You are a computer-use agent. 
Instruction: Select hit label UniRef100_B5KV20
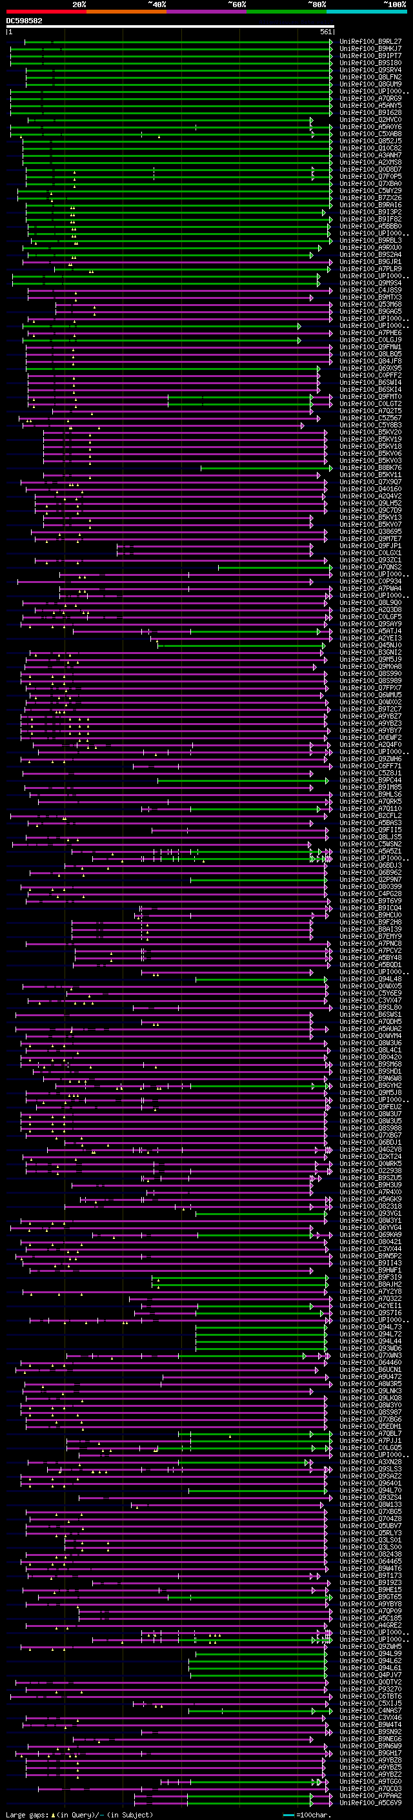point(370,433)
